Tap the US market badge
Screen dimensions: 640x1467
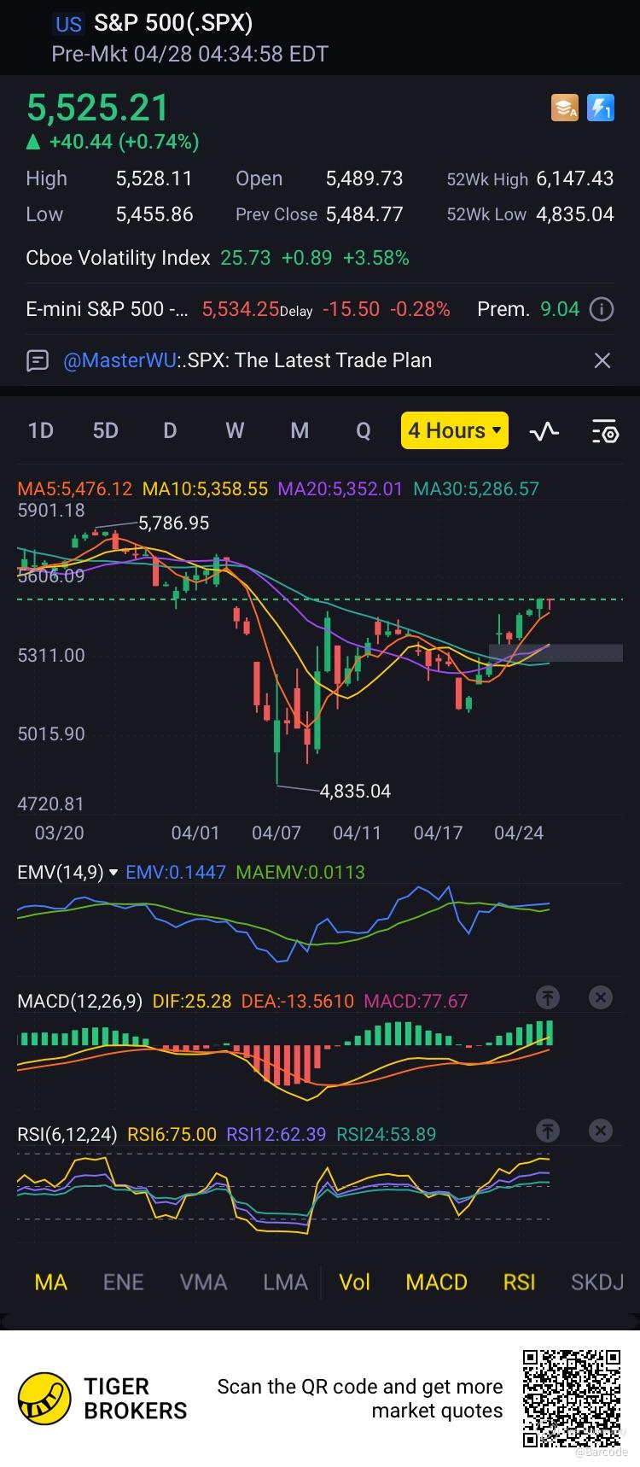tap(68, 24)
